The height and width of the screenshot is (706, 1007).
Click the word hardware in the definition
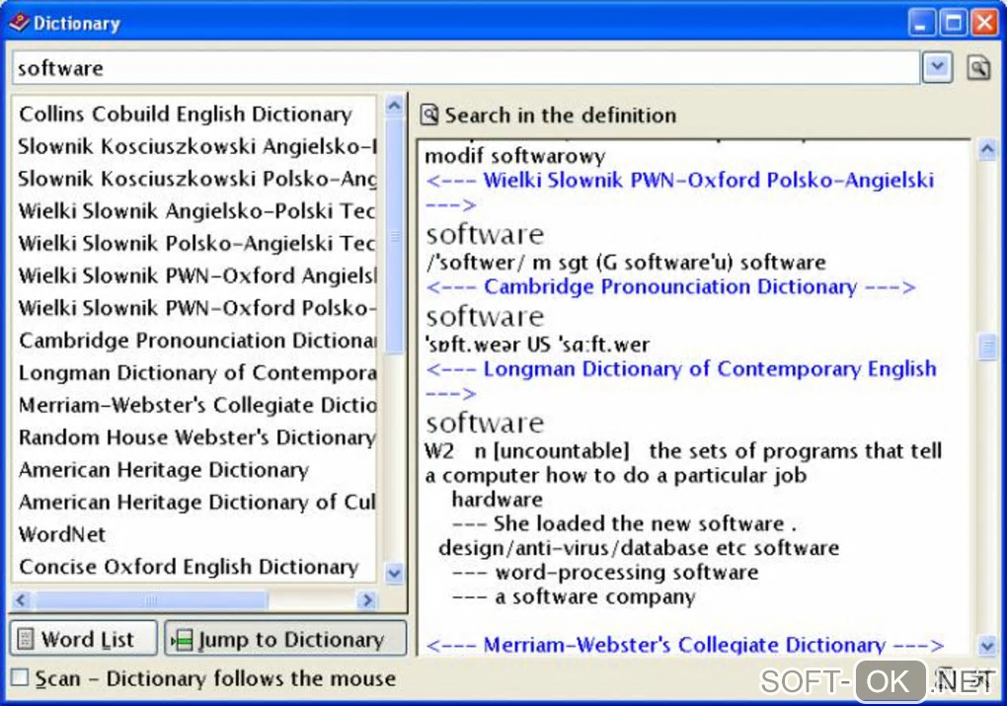coord(497,500)
